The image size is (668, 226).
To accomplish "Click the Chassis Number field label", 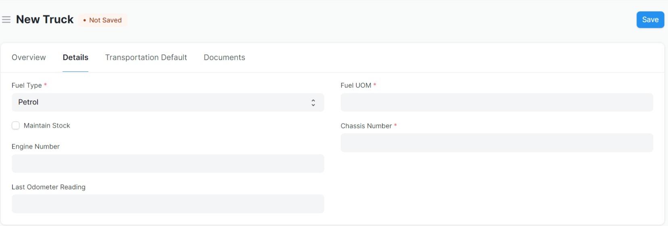I will click(366, 126).
